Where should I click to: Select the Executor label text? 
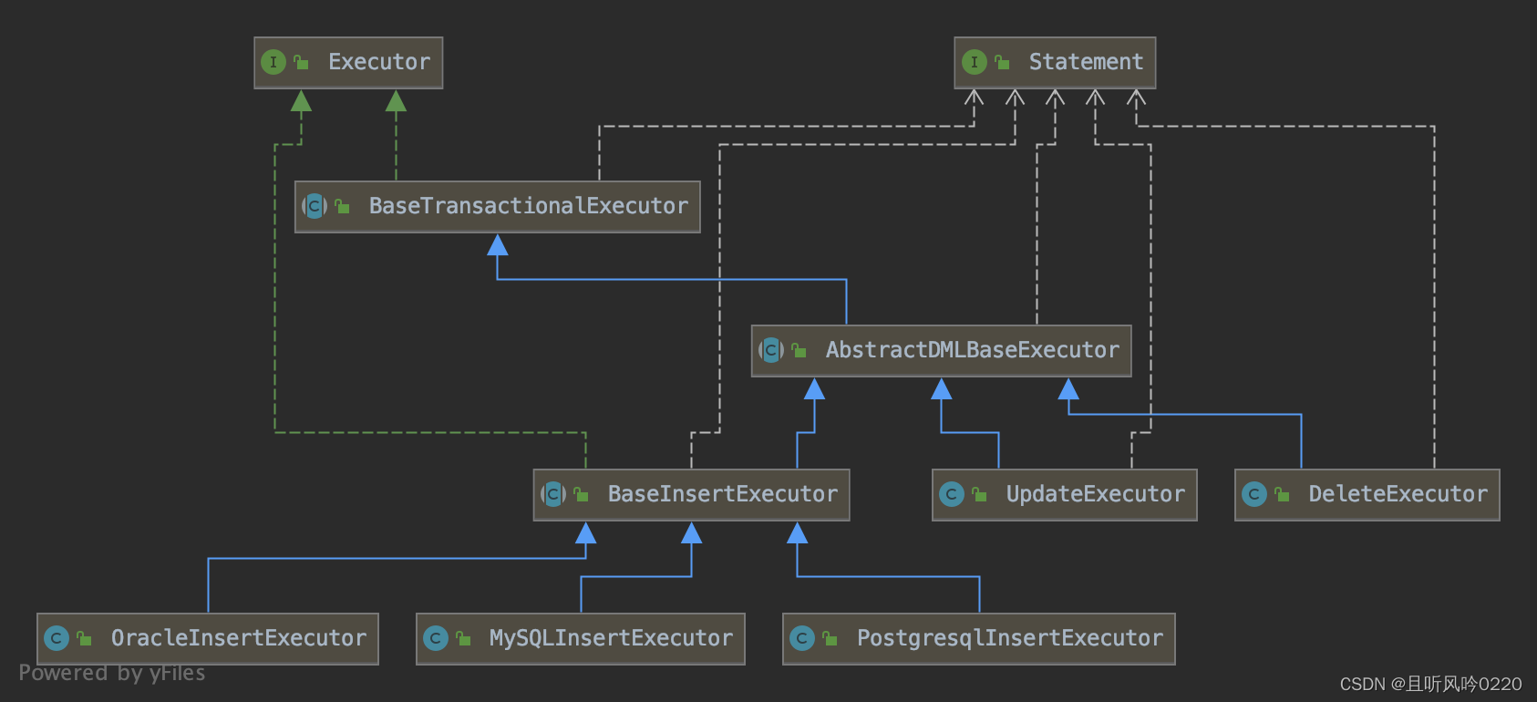379,62
